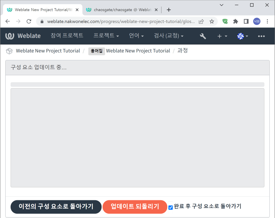Click the 이전의 구성 요소로 돌아가기 button

[x=56, y=207]
